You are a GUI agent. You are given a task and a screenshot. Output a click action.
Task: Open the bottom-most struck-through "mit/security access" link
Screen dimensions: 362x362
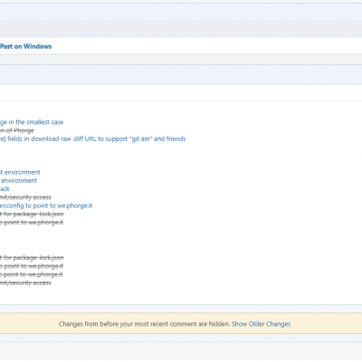[25, 283]
